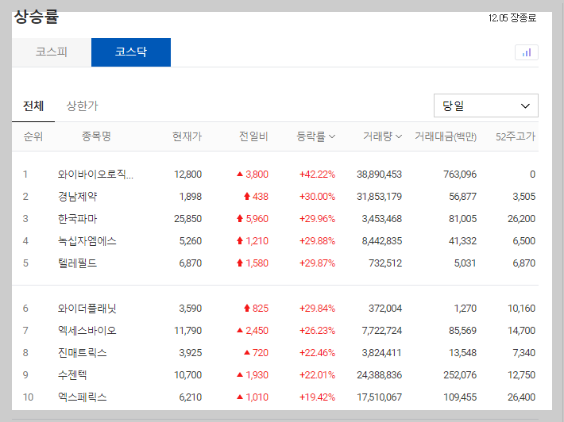This screenshot has height=422, width=564.
Task: Click the 763,096 trading value cell
Action: point(460,175)
